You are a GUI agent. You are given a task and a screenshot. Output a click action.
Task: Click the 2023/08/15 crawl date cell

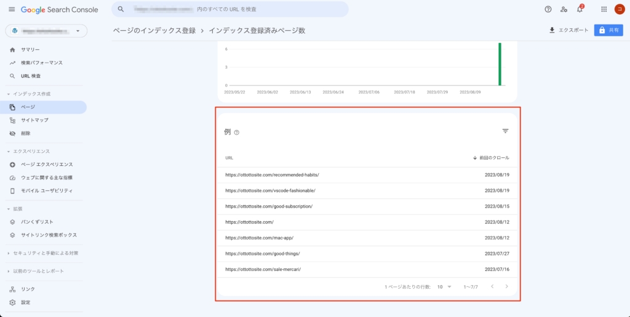(x=497, y=206)
